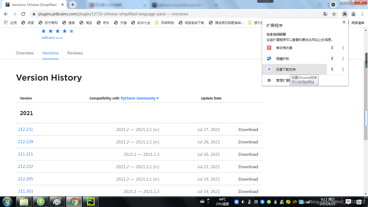Screen dimensions: 368x207
Task: Click the Extensions puzzle icon
Action: pyautogui.click(x=345, y=14)
